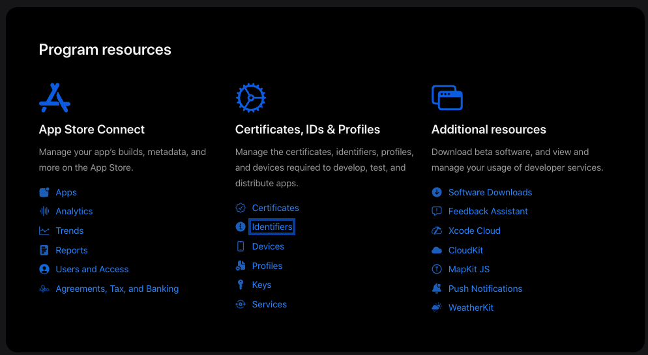648x355 pixels.
Task: Open the Certificates link
Action: (276, 208)
